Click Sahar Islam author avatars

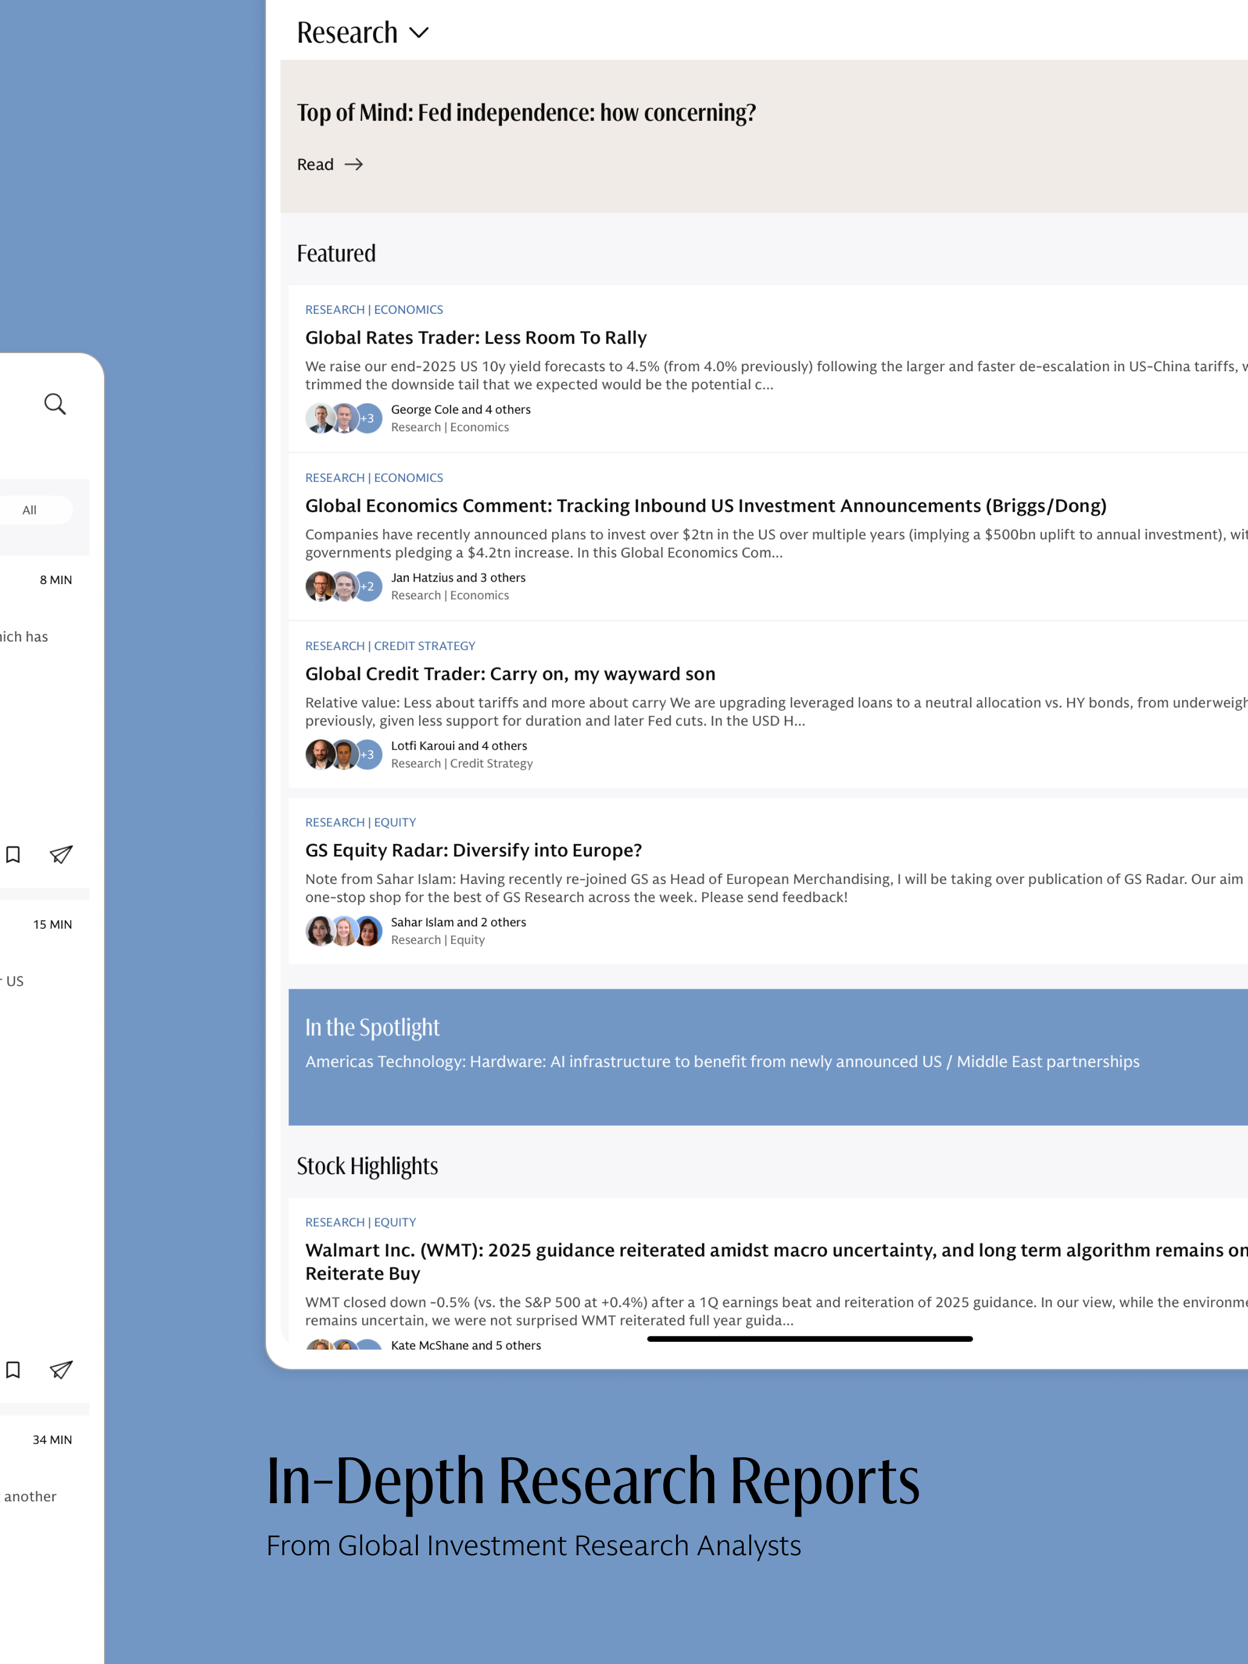(x=344, y=931)
